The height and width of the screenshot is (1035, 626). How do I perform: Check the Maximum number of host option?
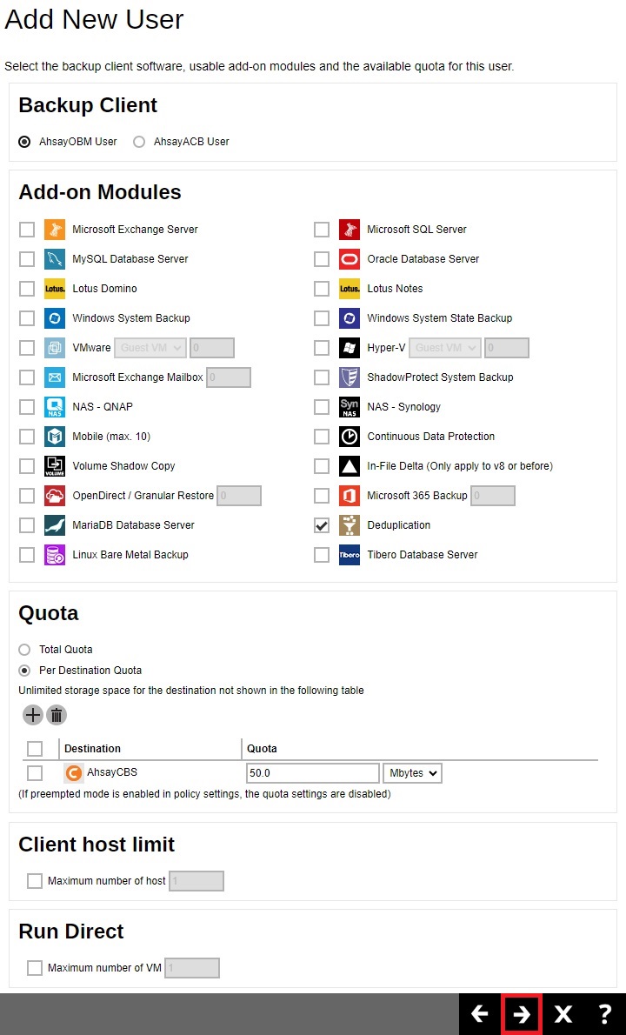(x=35, y=880)
